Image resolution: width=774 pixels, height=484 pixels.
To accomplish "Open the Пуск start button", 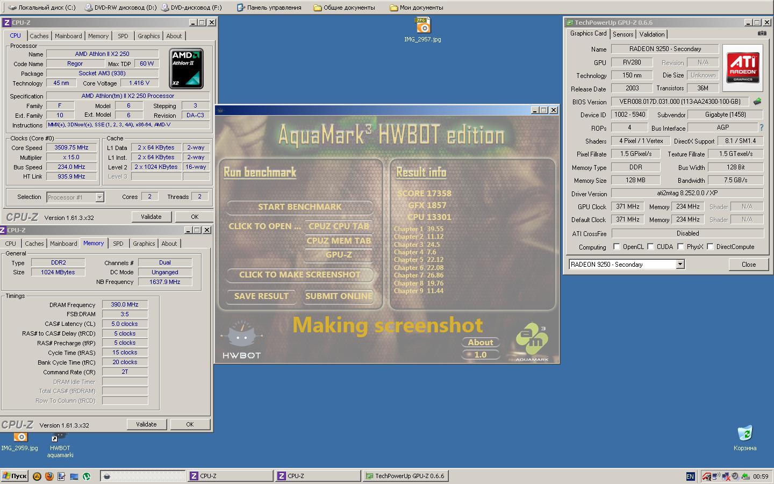I will (x=15, y=476).
